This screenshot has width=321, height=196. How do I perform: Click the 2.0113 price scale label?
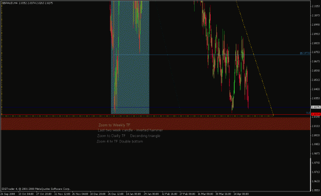coord(316,126)
